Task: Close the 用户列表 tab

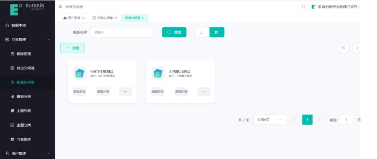Action: (x=84, y=18)
